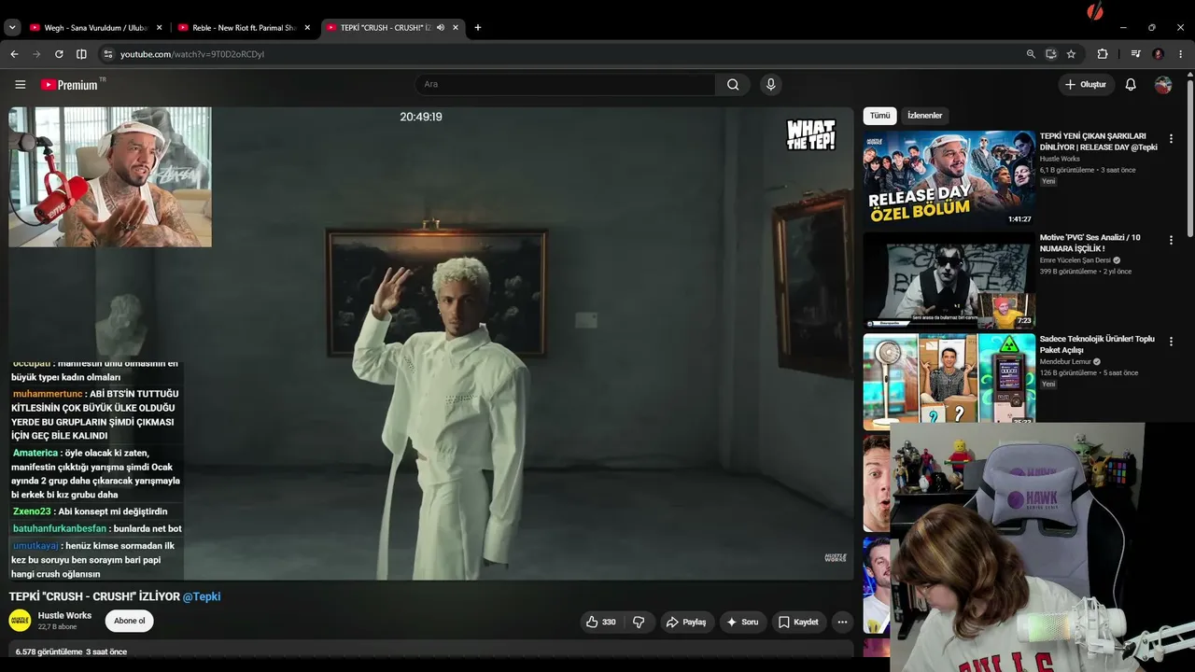Open the YouTube notifications bell

[1131, 85]
